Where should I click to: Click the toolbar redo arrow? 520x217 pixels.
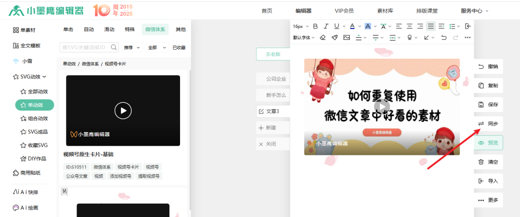455,38
